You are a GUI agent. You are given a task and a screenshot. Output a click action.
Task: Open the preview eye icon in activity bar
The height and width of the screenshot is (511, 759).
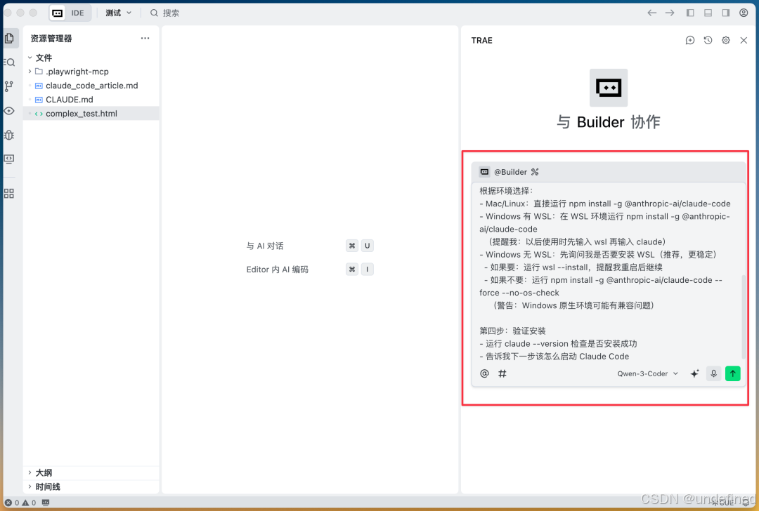click(x=9, y=111)
